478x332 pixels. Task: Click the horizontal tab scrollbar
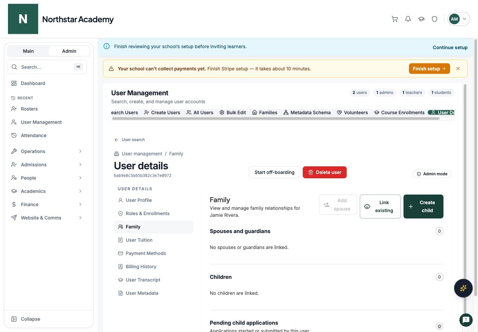pos(276,119)
